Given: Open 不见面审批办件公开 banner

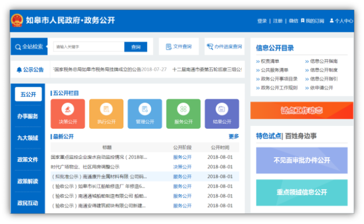Looking at the screenshot, I should (302, 160).
